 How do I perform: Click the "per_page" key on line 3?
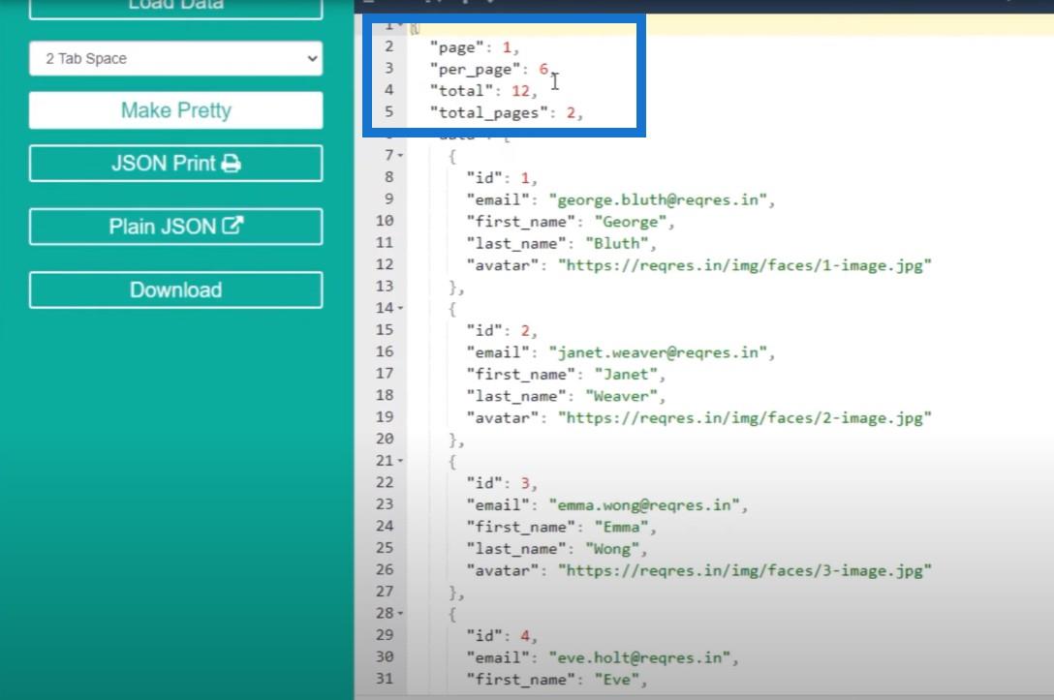(476, 69)
